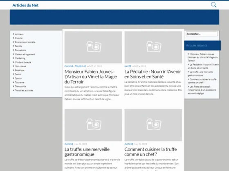Viewport: 229px width, 171px height.
Task: Click the Rechercher search field
Action: click(x=202, y=34)
